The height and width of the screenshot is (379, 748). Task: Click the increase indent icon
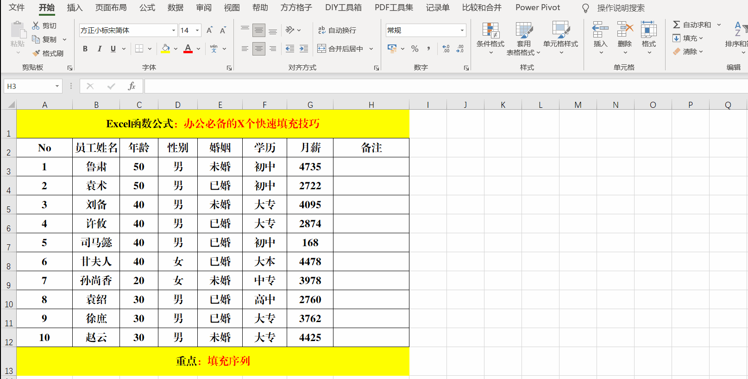(304, 49)
